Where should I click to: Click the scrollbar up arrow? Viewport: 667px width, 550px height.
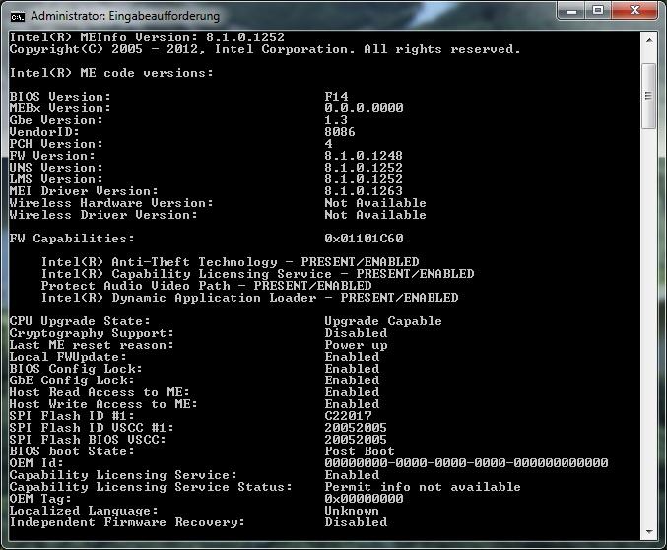click(649, 40)
